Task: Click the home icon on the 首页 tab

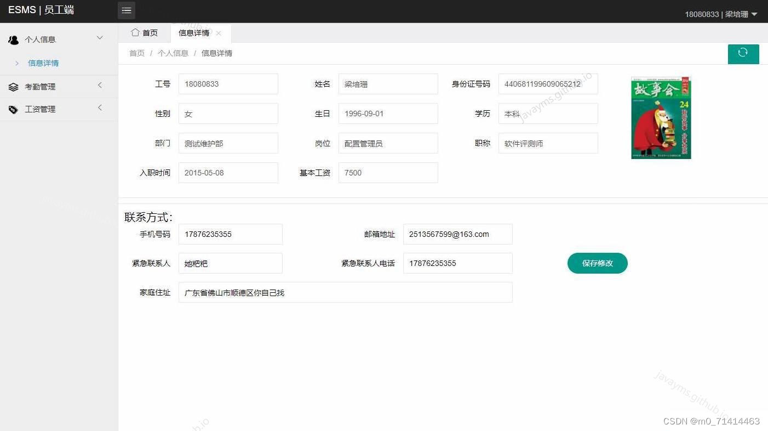Action: [x=136, y=33]
